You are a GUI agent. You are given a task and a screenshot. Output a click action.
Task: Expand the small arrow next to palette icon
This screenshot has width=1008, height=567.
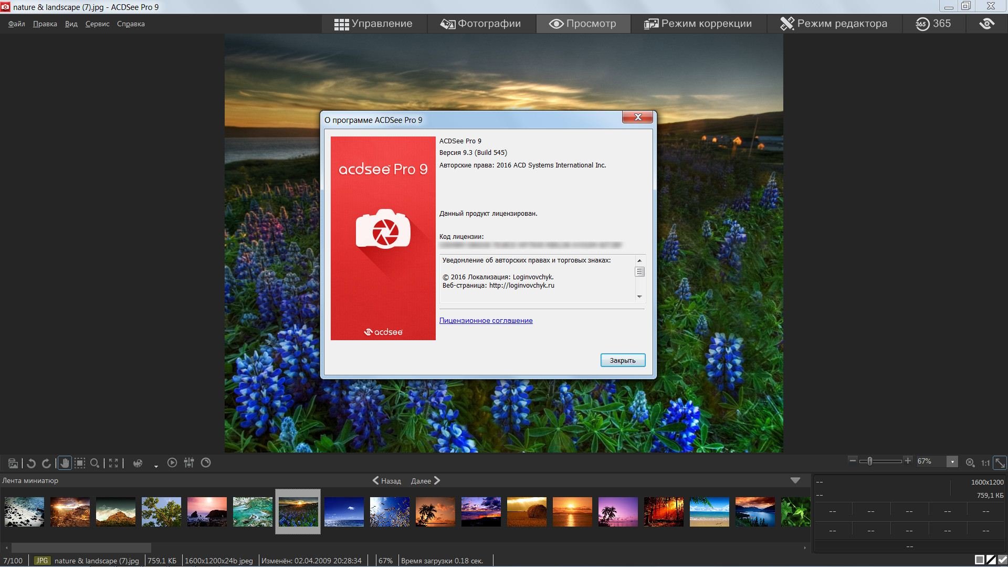[156, 466]
